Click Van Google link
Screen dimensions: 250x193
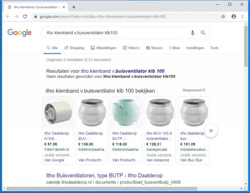point(54,160)
